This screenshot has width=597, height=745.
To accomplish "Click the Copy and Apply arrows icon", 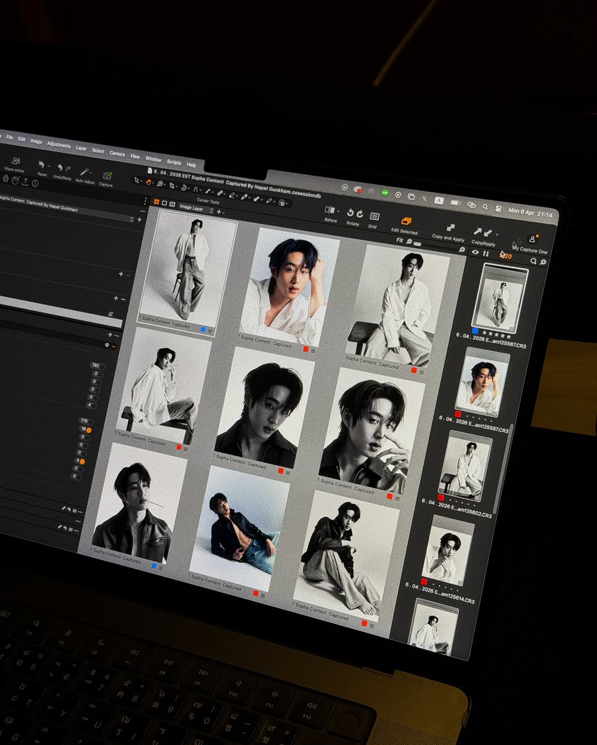I will [x=451, y=228].
